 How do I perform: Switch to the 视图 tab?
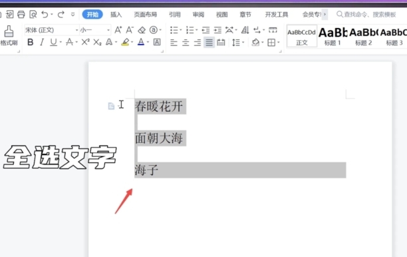[x=222, y=15]
